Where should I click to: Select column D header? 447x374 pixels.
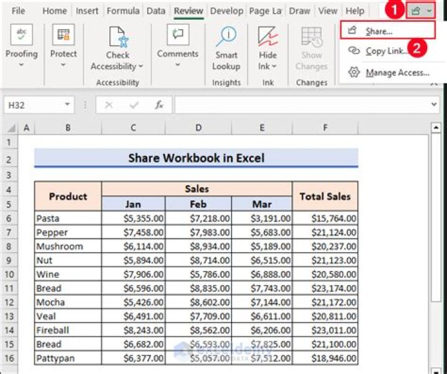pyautogui.click(x=199, y=128)
